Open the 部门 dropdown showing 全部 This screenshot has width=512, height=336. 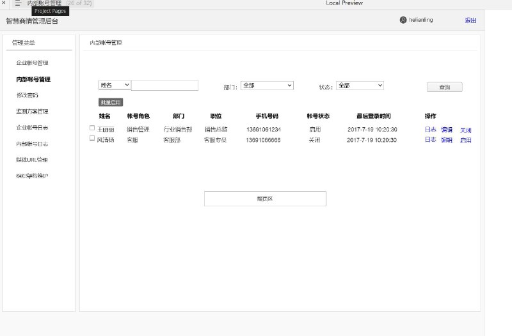tap(267, 86)
